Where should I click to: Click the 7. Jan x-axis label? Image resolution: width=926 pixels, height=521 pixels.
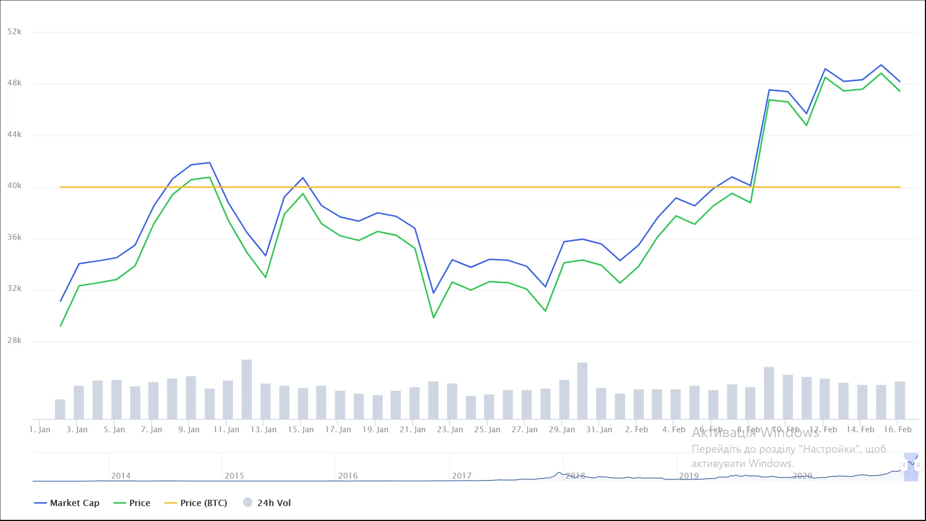click(151, 429)
